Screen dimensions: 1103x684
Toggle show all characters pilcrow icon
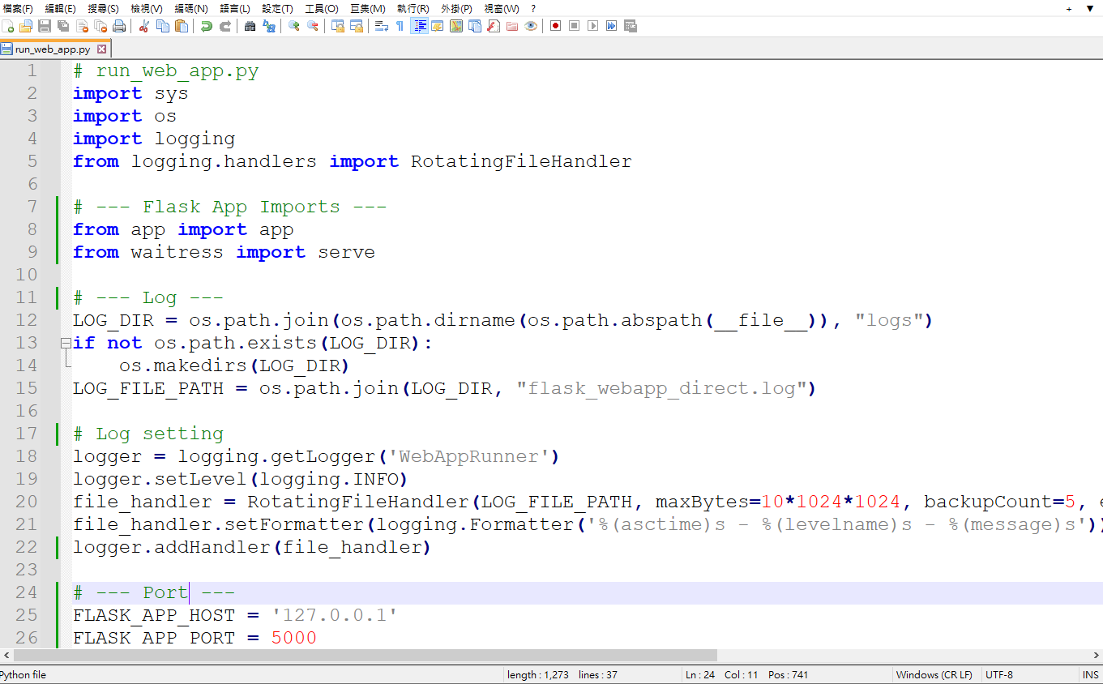click(x=400, y=26)
